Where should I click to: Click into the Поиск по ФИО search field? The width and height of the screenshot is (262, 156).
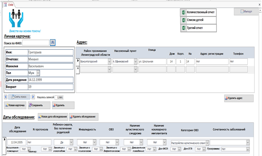click(36, 43)
